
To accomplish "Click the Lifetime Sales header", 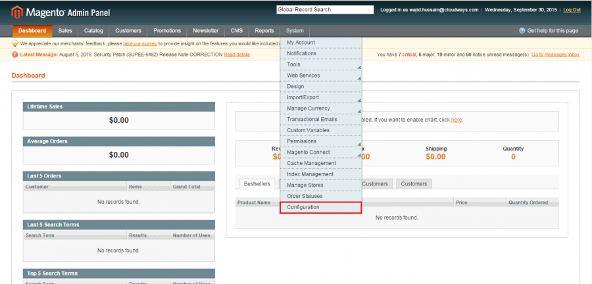I will tap(119, 106).
